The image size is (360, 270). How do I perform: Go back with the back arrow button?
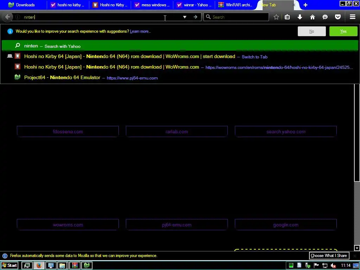click(7, 17)
